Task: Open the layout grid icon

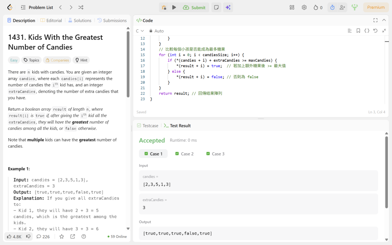Action: tap(292, 8)
